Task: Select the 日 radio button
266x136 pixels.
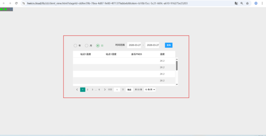Action: [x=98, y=46]
